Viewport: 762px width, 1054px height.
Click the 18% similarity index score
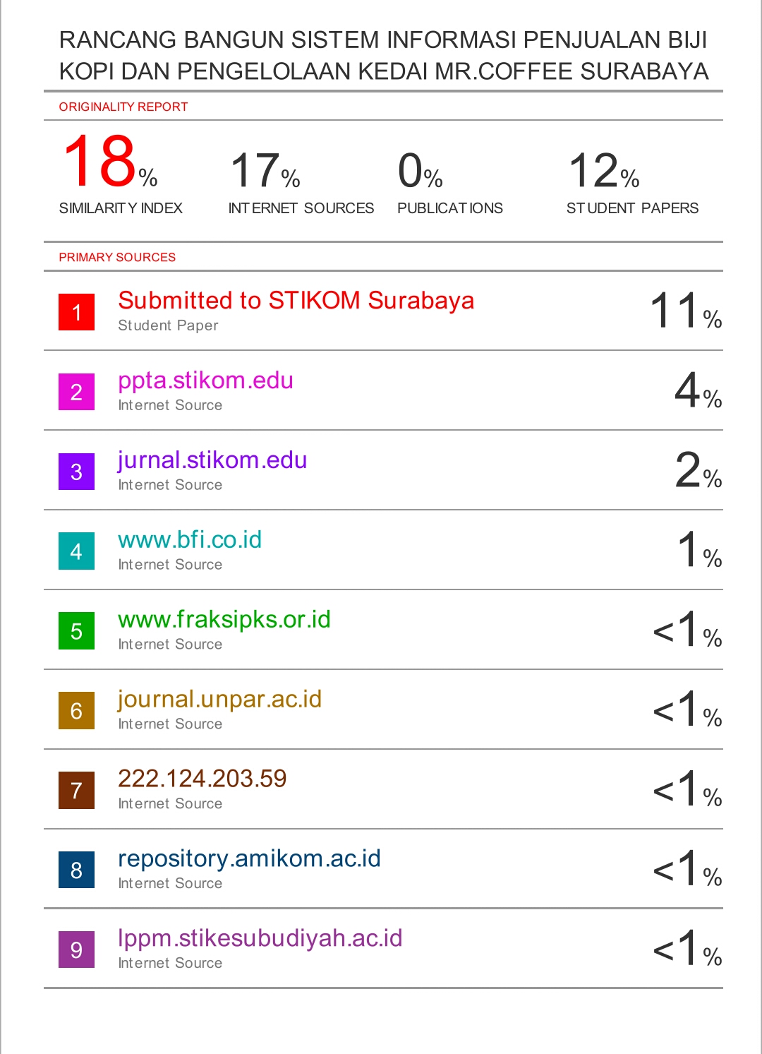coord(109,163)
